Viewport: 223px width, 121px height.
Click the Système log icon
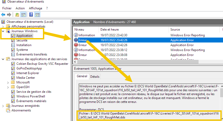13,50
